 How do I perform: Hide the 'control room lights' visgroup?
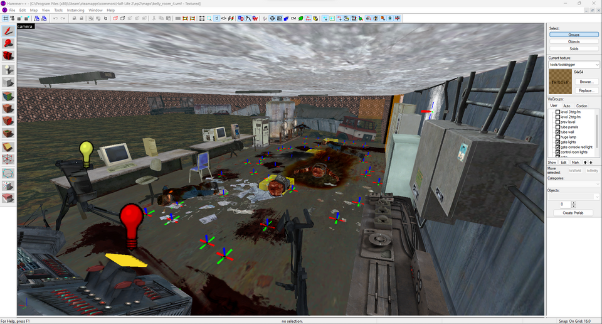click(x=558, y=152)
